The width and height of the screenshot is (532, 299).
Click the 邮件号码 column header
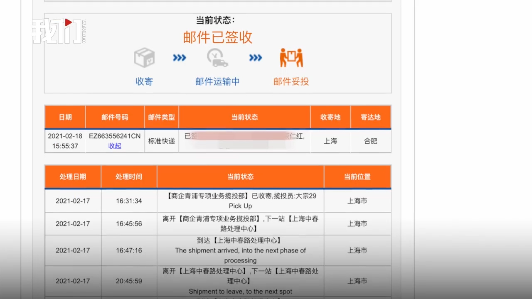[x=115, y=117]
